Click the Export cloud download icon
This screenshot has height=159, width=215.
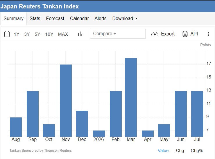pos(155,34)
